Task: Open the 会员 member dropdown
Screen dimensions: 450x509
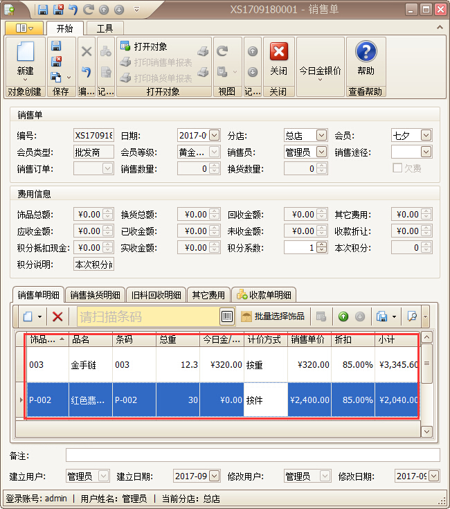Action: point(426,135)
